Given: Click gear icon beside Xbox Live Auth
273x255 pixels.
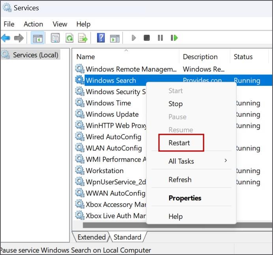Looking at the screenshot, I should 80,215.
